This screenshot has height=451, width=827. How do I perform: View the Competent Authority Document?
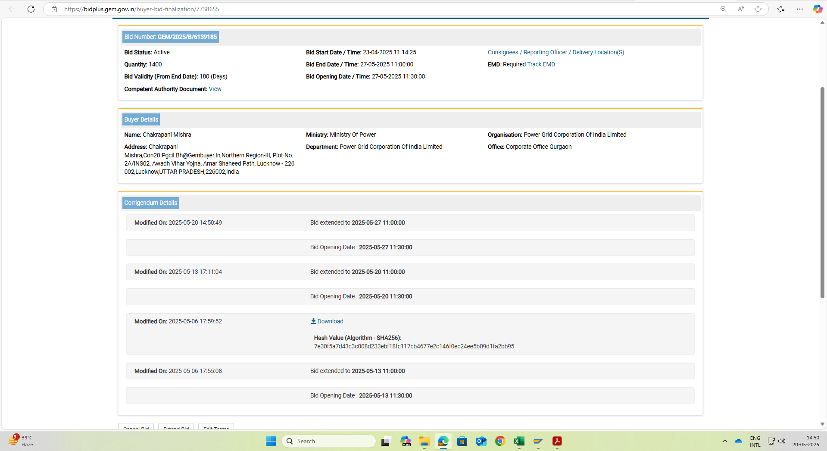point(215,89)
